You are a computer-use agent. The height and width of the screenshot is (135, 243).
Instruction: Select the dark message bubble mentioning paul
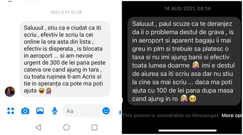pos(184,61)
